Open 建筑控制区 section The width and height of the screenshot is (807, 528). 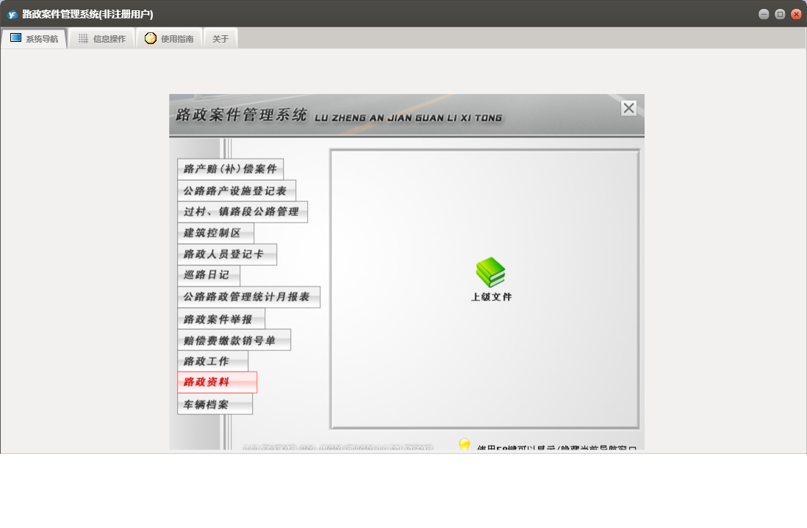215,233
